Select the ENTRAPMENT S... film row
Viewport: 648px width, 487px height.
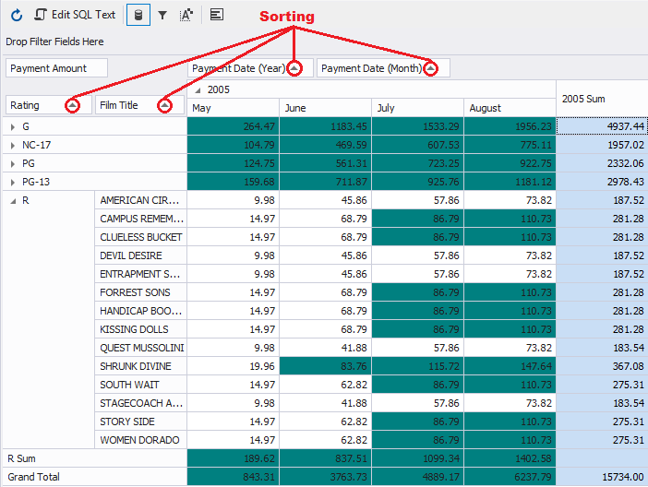141,274
